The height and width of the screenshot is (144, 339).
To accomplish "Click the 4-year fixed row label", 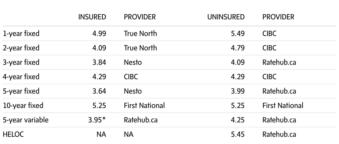I will 21,77.
